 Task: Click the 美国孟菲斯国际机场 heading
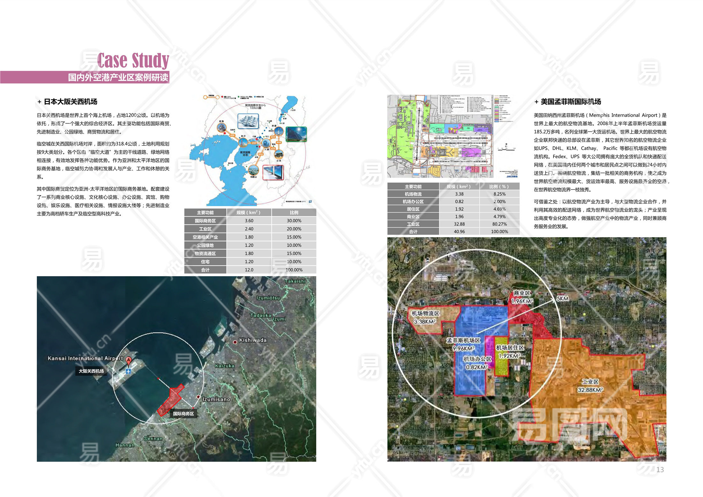tap(570, 102)
